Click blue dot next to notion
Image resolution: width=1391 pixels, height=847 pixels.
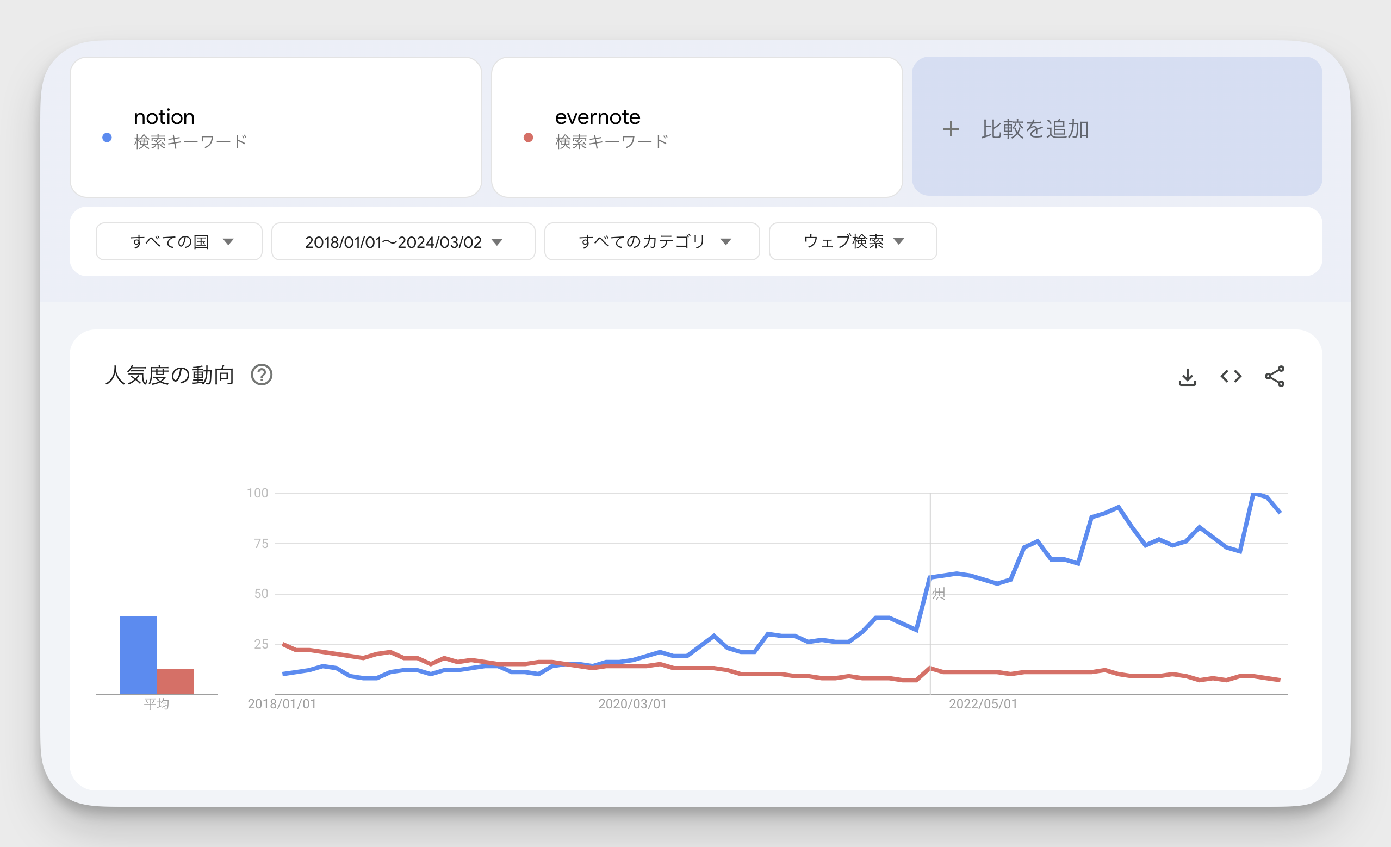[x=107, y=137]
